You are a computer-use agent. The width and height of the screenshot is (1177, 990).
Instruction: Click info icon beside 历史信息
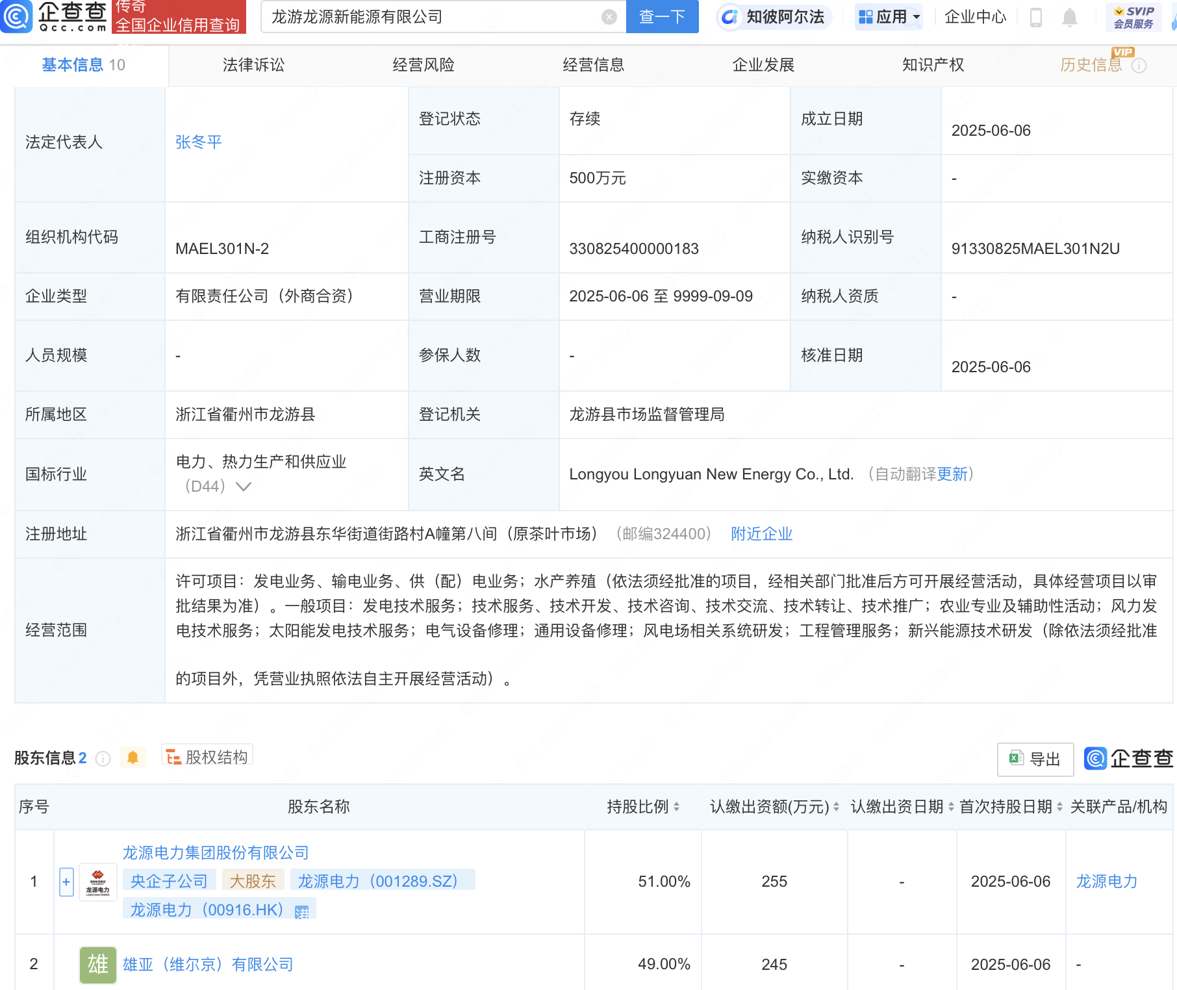1139,66
